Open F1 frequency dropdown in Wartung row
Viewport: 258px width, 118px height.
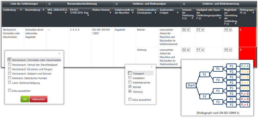pyautogui.click(x=200, y=50)
